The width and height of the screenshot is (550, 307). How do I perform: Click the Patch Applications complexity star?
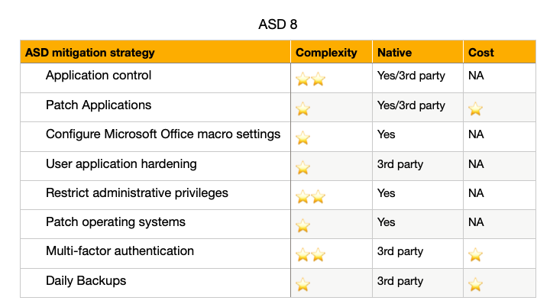point(302,108)
